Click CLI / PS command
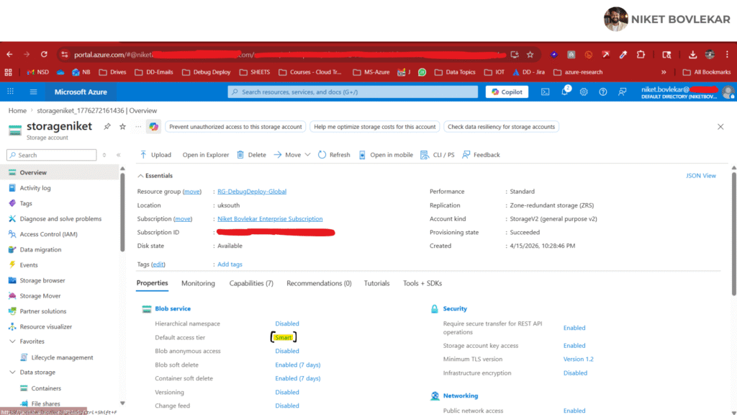737x415 pixels. tap(438, 155)
